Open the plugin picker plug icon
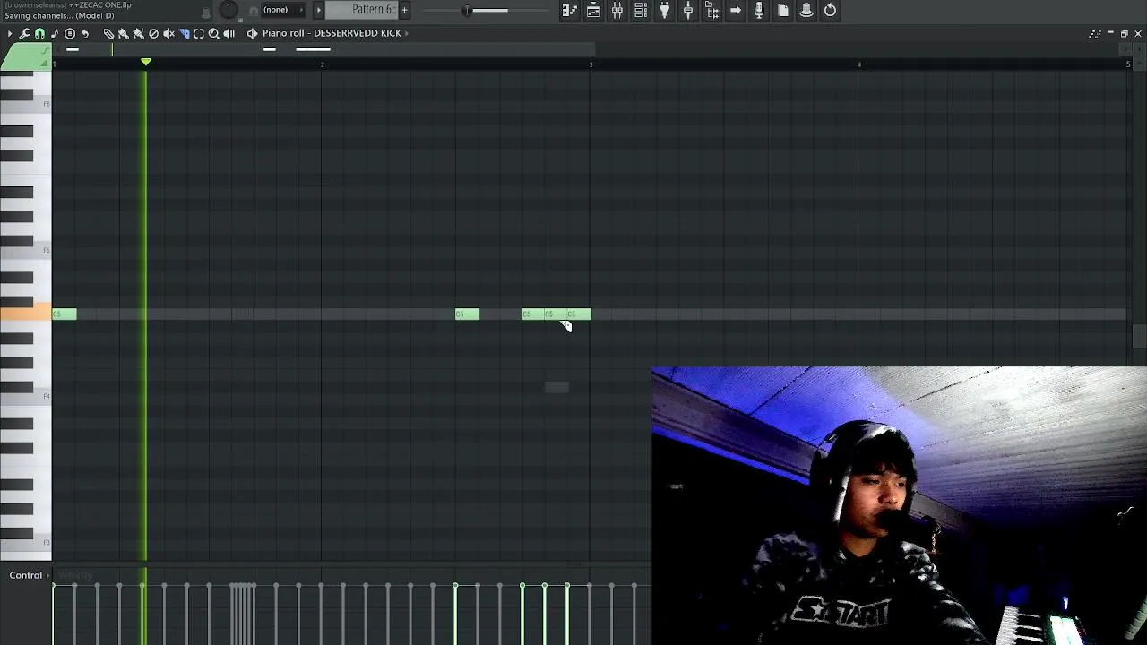 pos(664,10)
